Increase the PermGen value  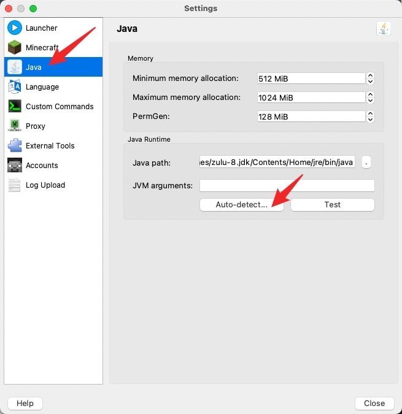370,113
